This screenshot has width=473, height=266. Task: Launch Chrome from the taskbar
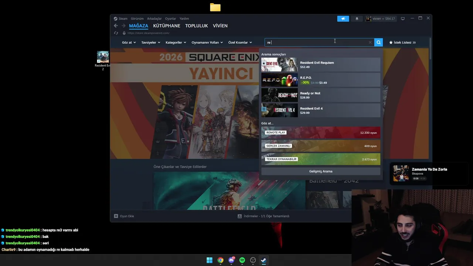tap(220, 260)
